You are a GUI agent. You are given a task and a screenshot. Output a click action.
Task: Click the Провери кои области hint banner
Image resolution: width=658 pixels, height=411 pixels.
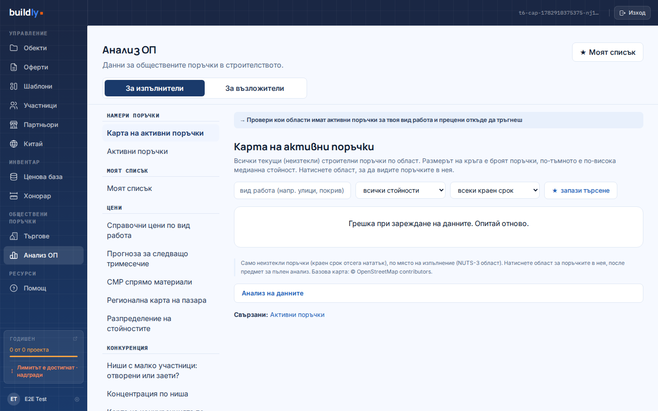click(x=439, y=120)
